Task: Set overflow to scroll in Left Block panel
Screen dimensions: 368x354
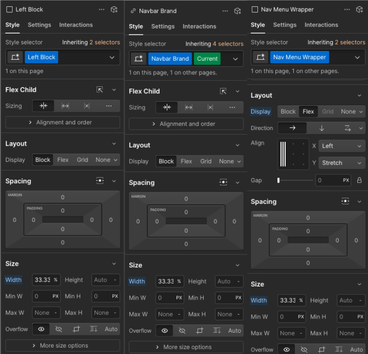Action: [x=94, y=329]
